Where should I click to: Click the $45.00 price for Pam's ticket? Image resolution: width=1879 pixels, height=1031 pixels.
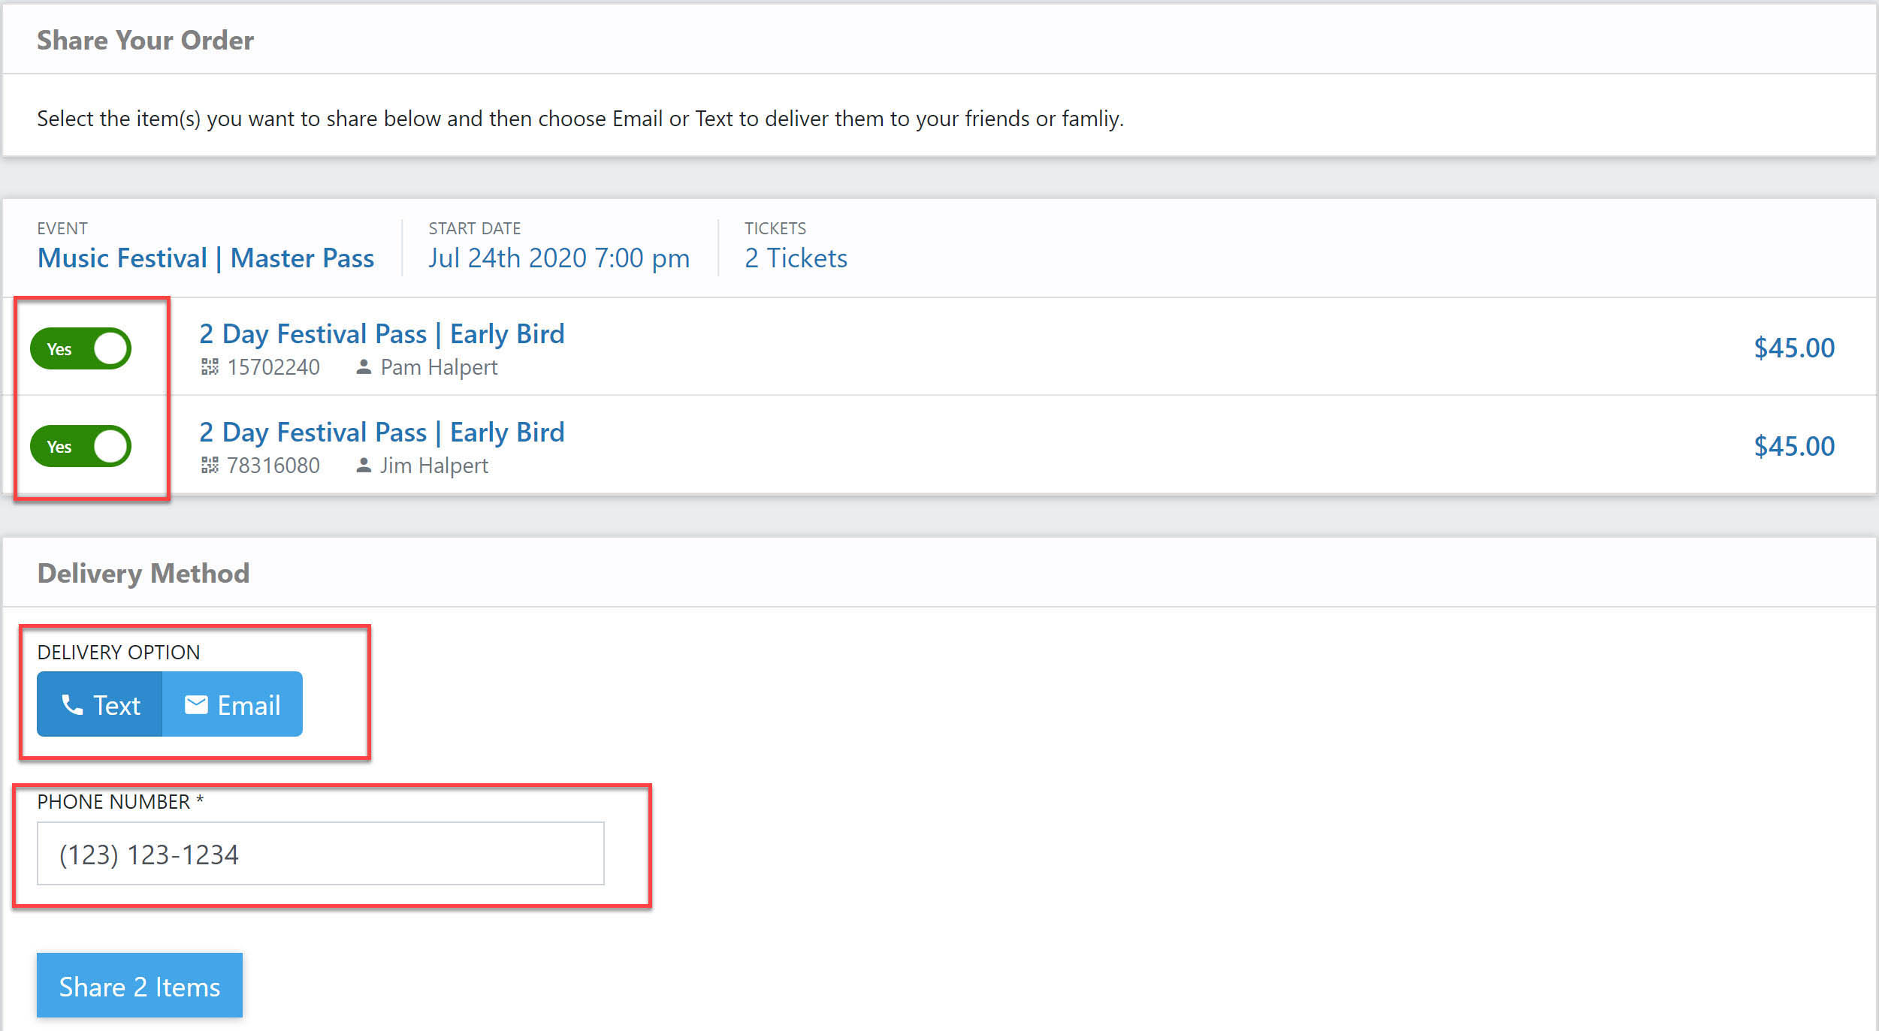(x=1794, y=348)
